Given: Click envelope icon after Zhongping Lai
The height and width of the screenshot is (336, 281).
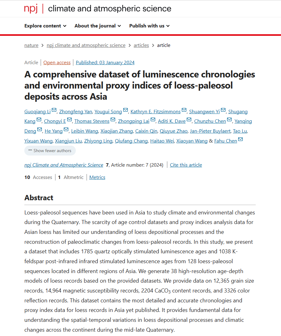Looking at the screenshot, I should click(x=153, y=120).
